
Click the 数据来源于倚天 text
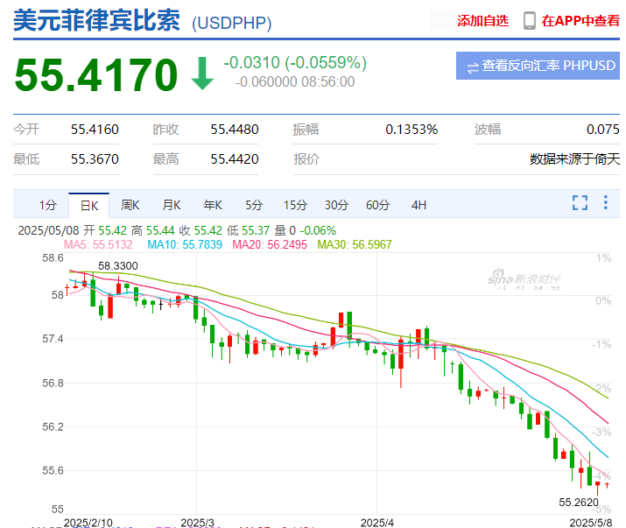[x=575, y=159]
